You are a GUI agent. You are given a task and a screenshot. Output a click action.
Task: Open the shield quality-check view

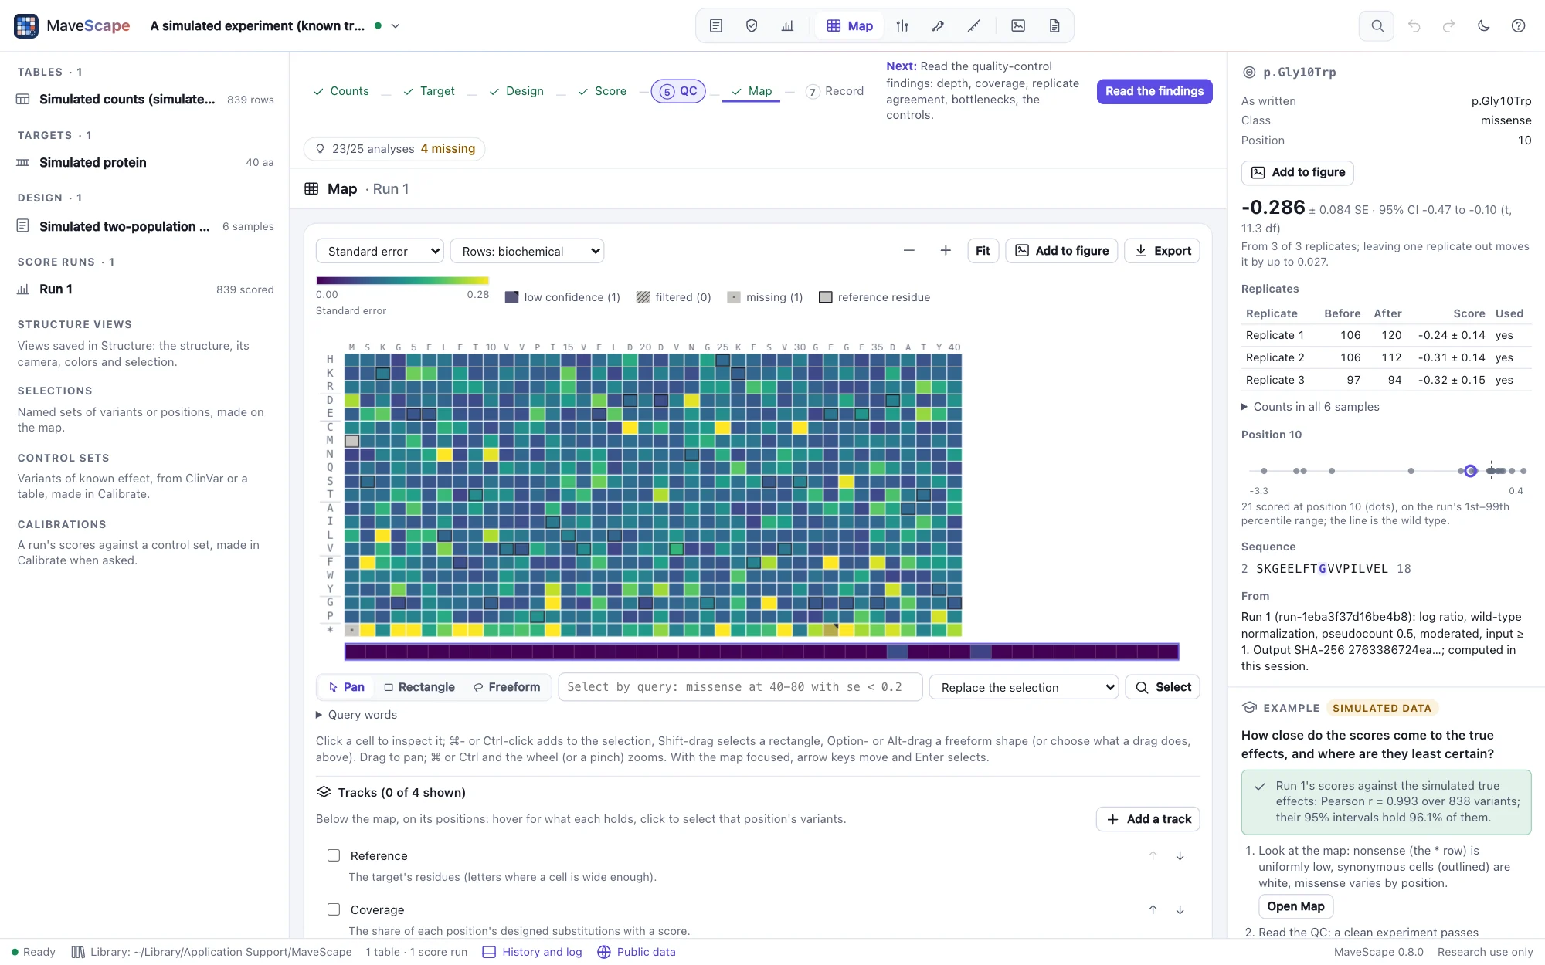(752, 25)
